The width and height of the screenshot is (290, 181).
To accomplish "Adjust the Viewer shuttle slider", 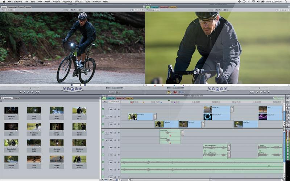I will pyautogui.click(x=30, y=88).
